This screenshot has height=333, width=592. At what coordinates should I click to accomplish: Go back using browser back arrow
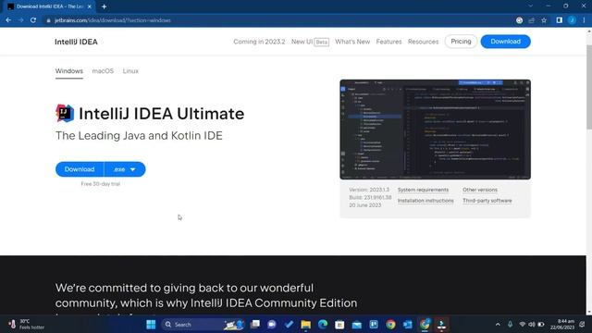(8, 20)
